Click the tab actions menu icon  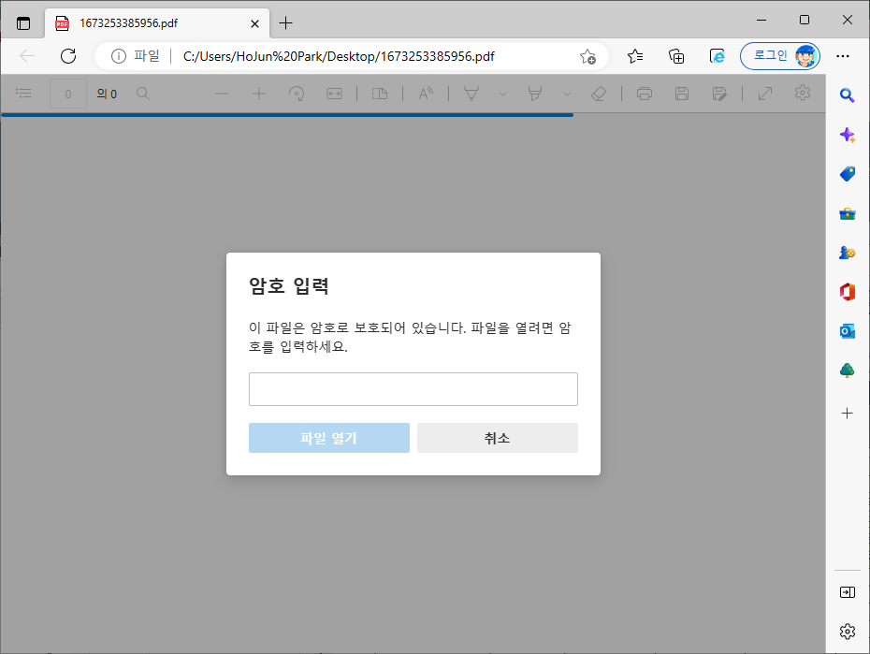23,23
